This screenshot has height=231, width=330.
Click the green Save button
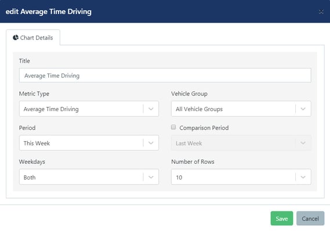[282, 218]
